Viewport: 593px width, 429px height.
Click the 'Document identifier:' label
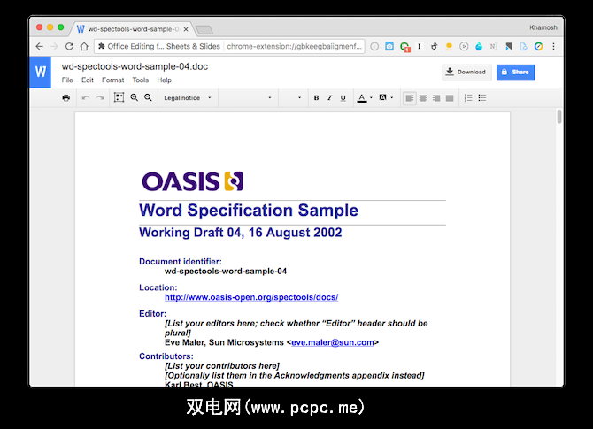tap(181, 262)
